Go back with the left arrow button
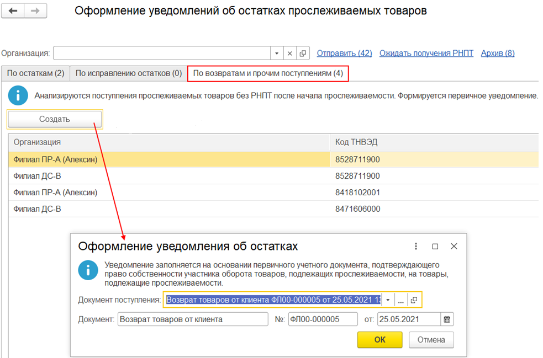The width and height of the screenshot is (543, 358). 13,10
